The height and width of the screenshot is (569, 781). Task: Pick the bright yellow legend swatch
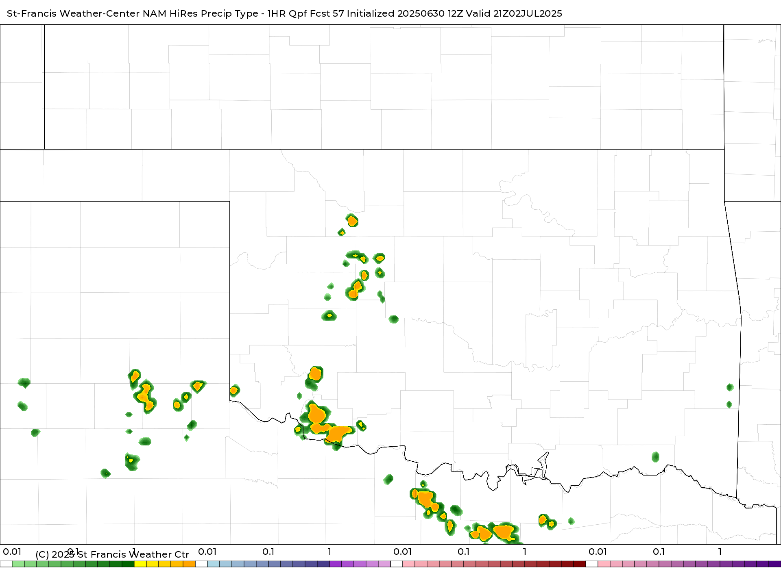pos(140,564)
